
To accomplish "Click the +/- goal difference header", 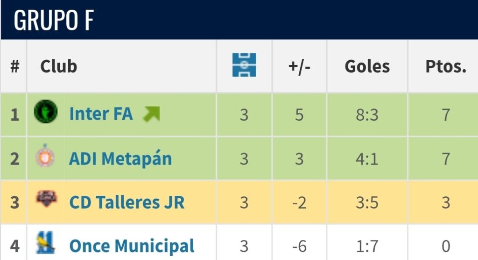I will [299, 66].
